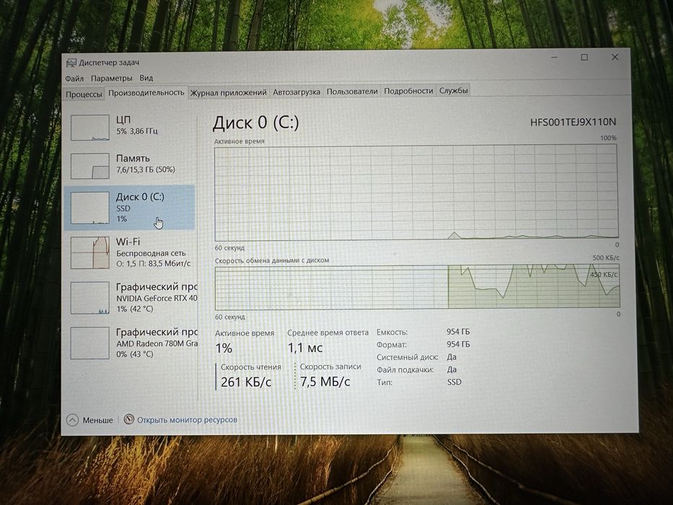Select the NVIDIA GeForce RTX GPU item
Viewport: 673px width, 505px height.
[130, 297]
